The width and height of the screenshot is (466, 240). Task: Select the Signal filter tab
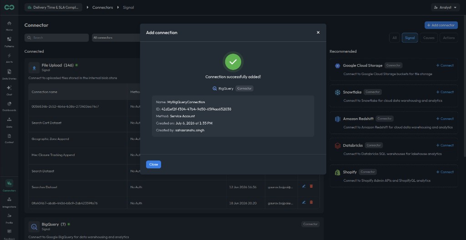click(410, 38)
